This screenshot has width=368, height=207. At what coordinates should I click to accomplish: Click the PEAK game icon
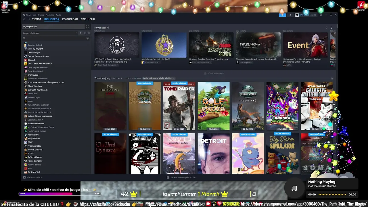pos(26,142)
